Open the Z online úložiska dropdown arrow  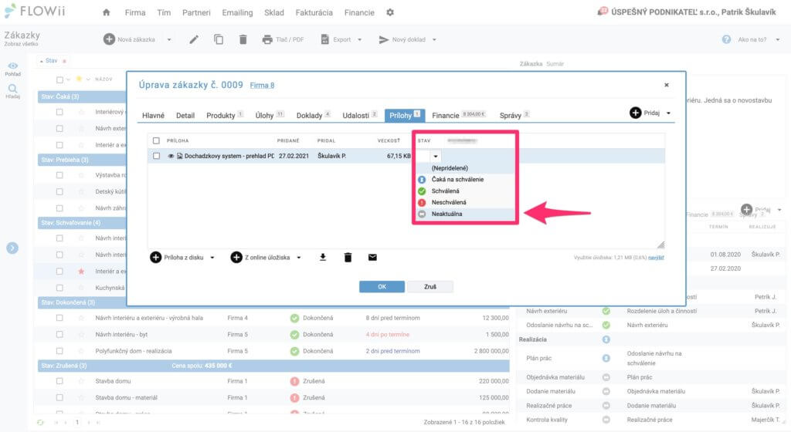tap(299, 258)
